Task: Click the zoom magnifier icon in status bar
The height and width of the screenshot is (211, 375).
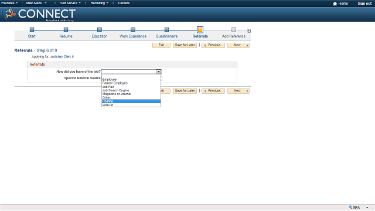Action: coord(350,207)
